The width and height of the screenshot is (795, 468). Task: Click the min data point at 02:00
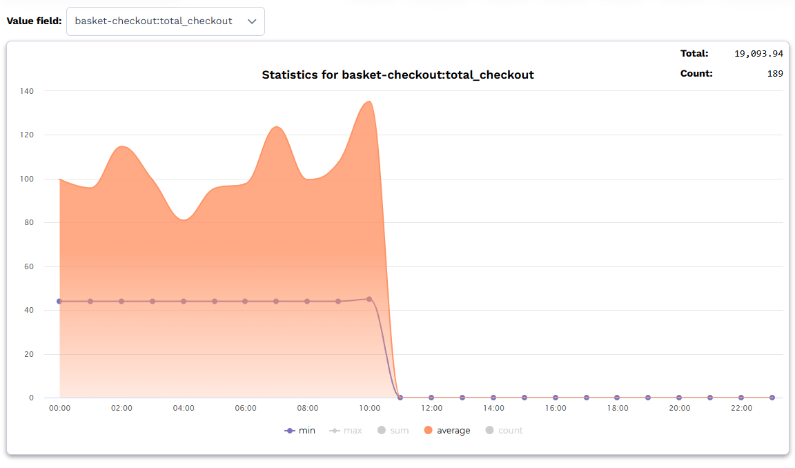[121, 301]
